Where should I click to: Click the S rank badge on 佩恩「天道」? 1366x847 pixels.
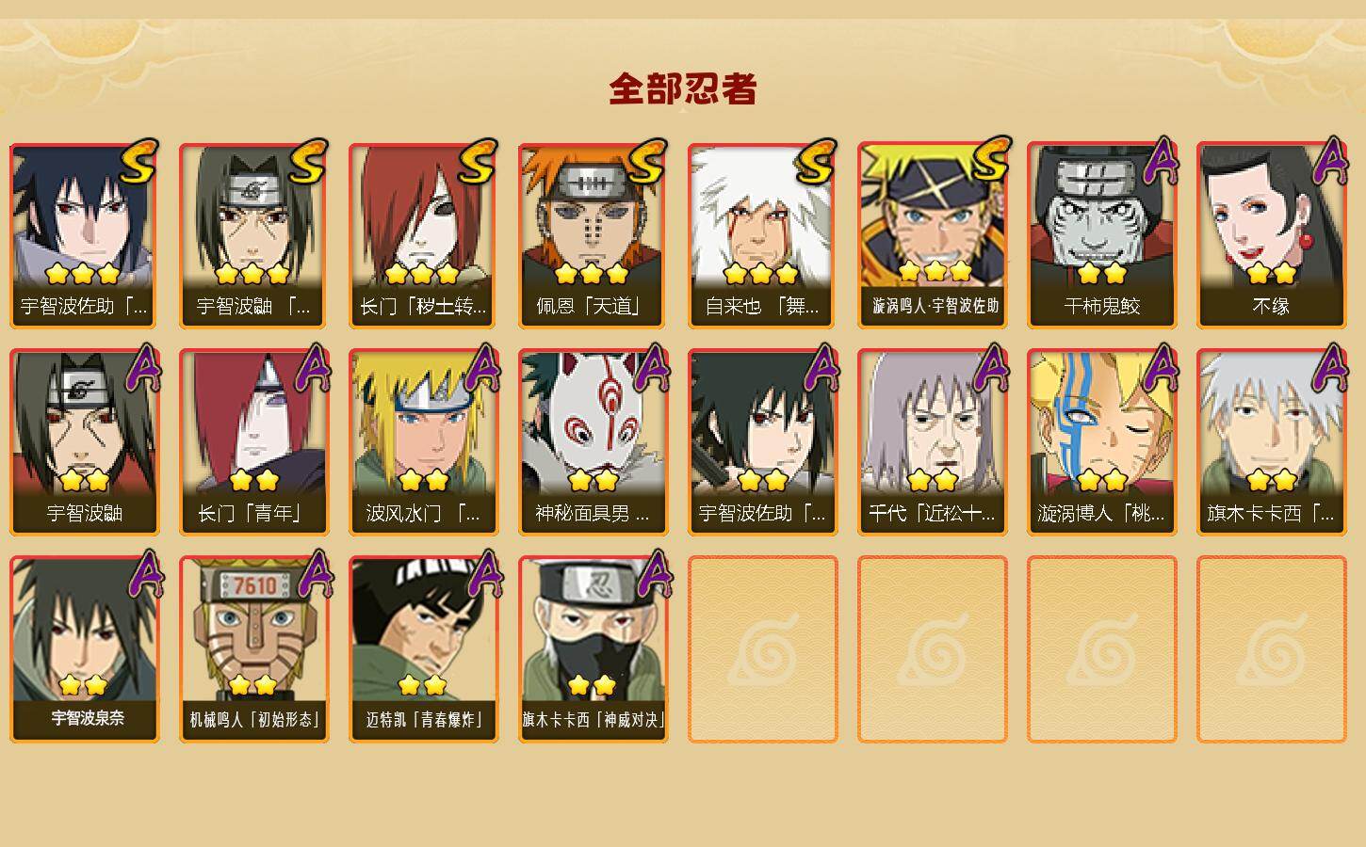(647, 162)
